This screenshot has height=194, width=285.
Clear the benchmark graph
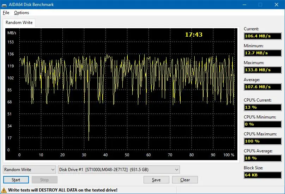point(185,180)
